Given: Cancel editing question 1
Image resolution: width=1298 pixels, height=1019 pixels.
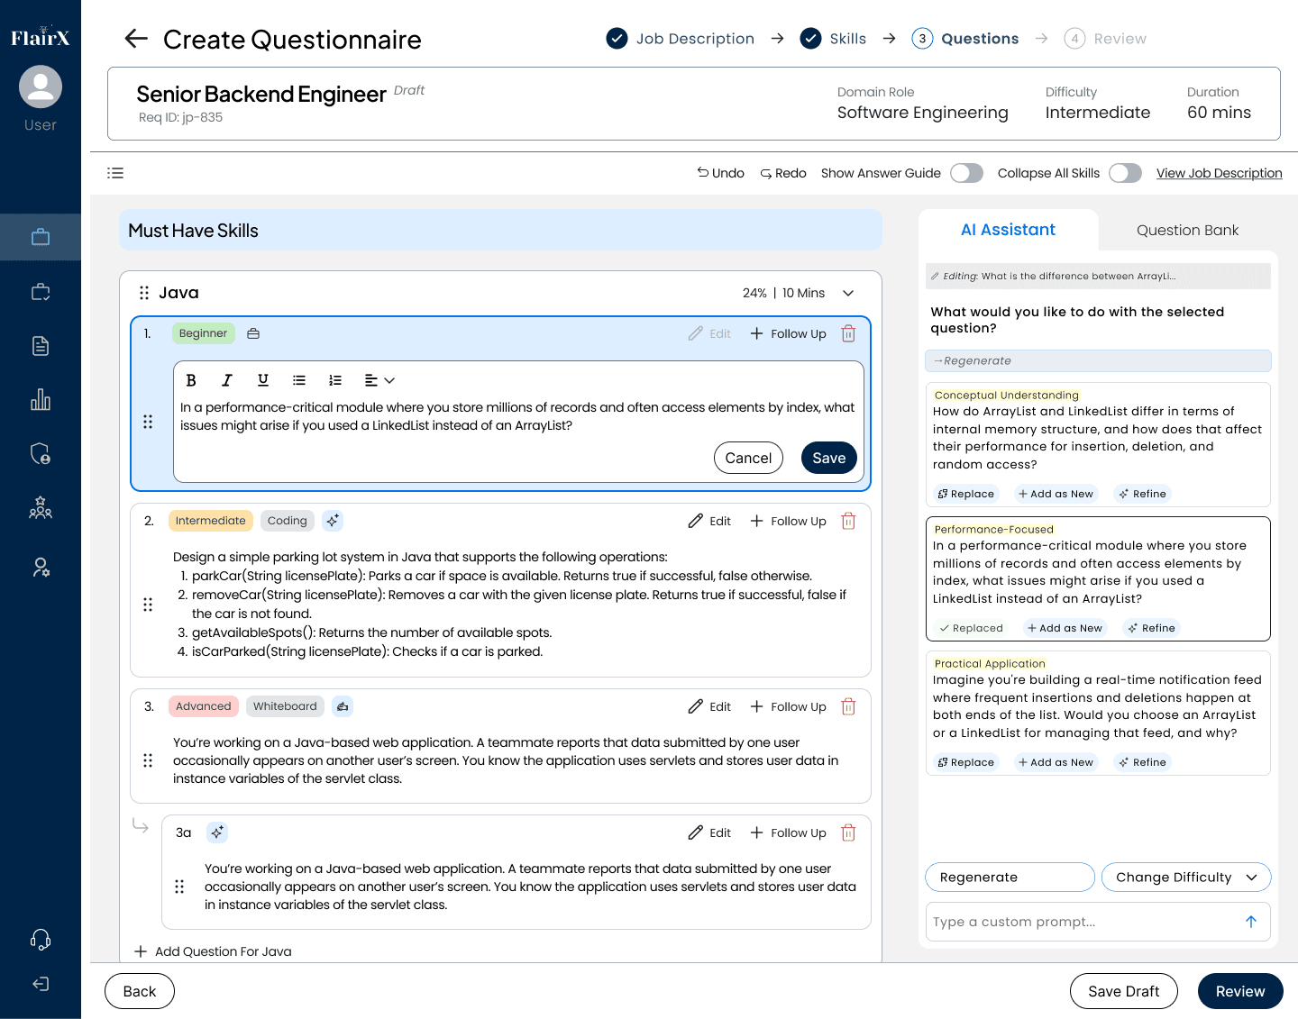Looking at the screenshot, I should point(748,458).
